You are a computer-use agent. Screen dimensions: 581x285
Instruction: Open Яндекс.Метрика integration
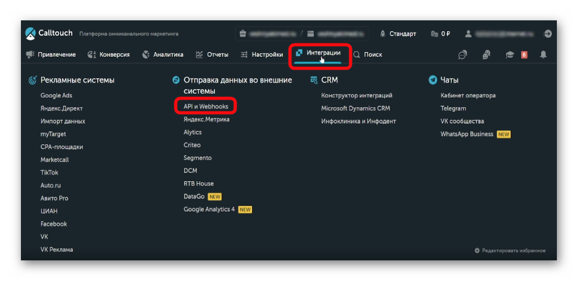pos(207,119)
